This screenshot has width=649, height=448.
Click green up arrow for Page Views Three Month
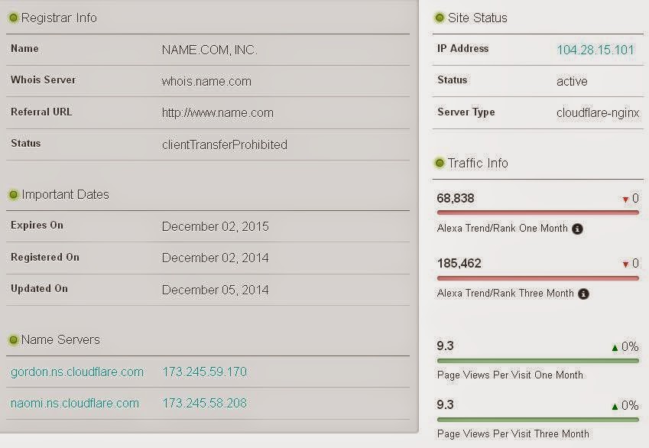point(615,407)
